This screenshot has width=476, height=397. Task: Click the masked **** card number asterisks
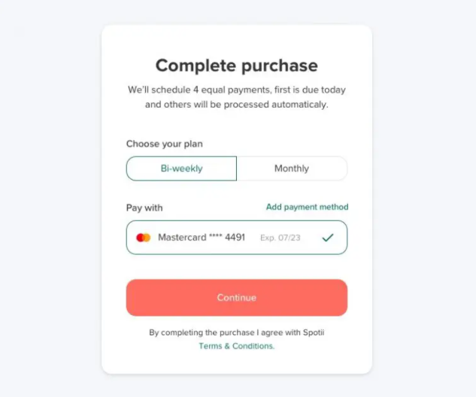pos(216,236)
